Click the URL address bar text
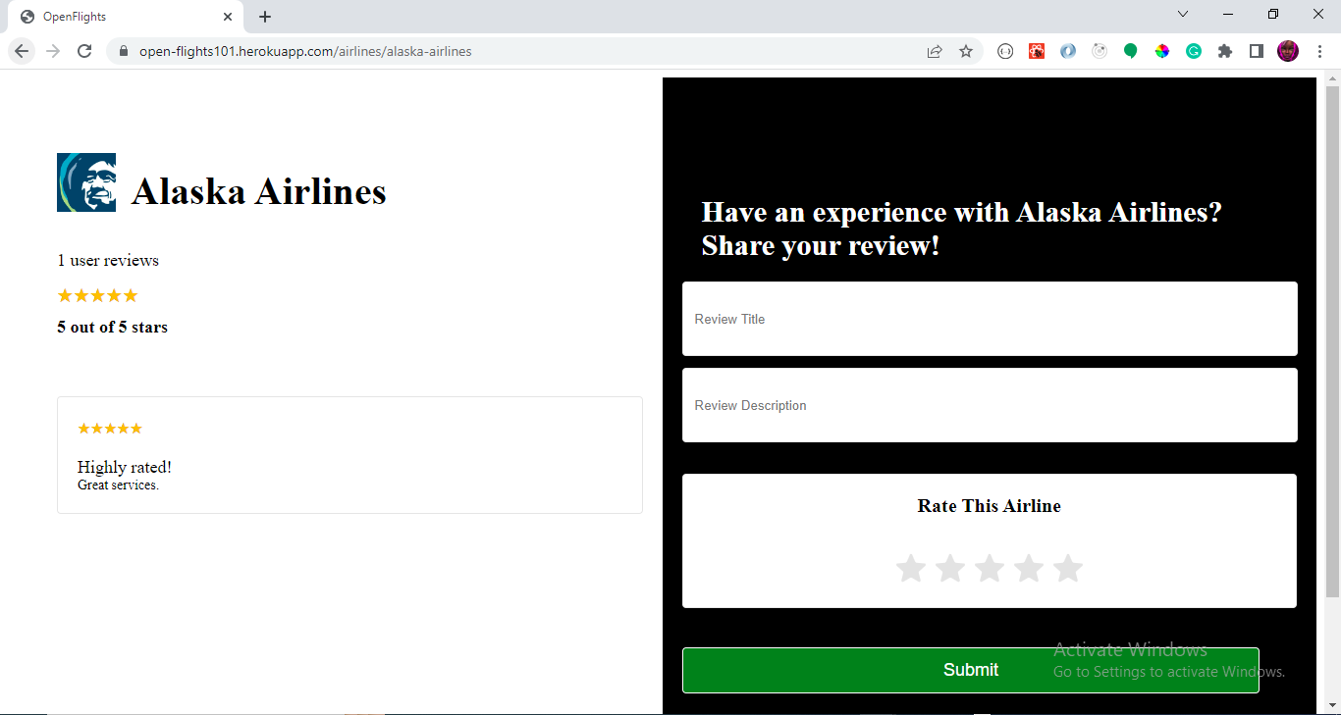 tap(305, 51)
